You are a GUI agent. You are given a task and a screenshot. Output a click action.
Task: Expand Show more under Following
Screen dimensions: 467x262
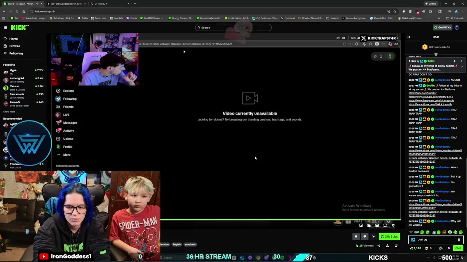(x=9, y=112)
